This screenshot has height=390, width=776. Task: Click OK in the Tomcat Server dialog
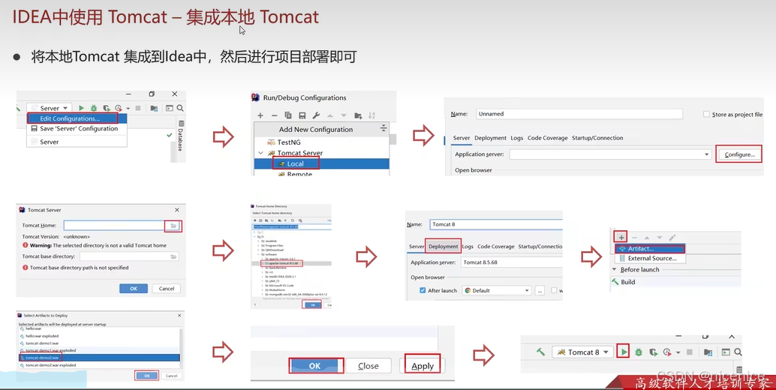(x=134, y=288)
